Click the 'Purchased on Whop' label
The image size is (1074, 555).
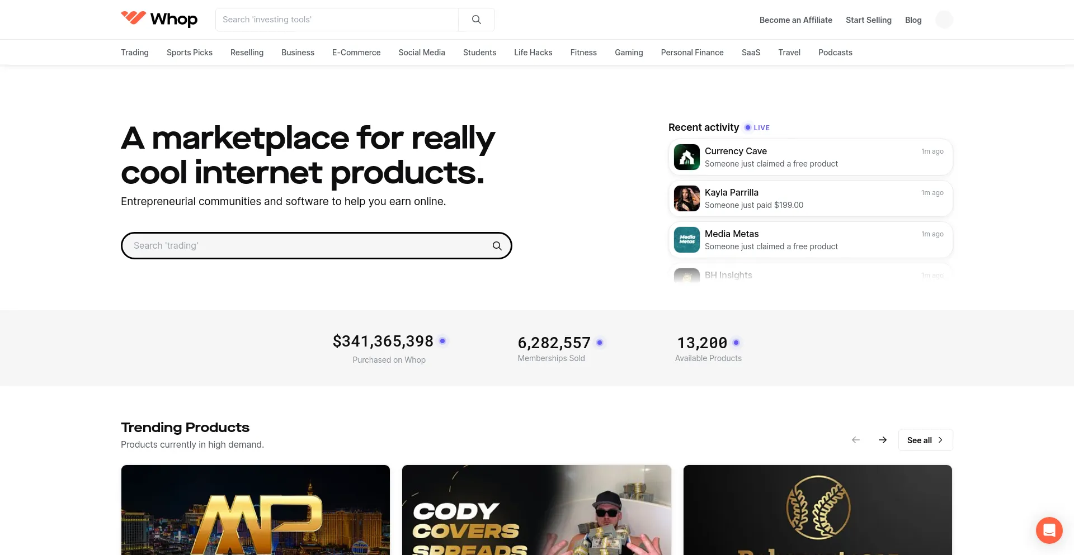pos(389,360)
